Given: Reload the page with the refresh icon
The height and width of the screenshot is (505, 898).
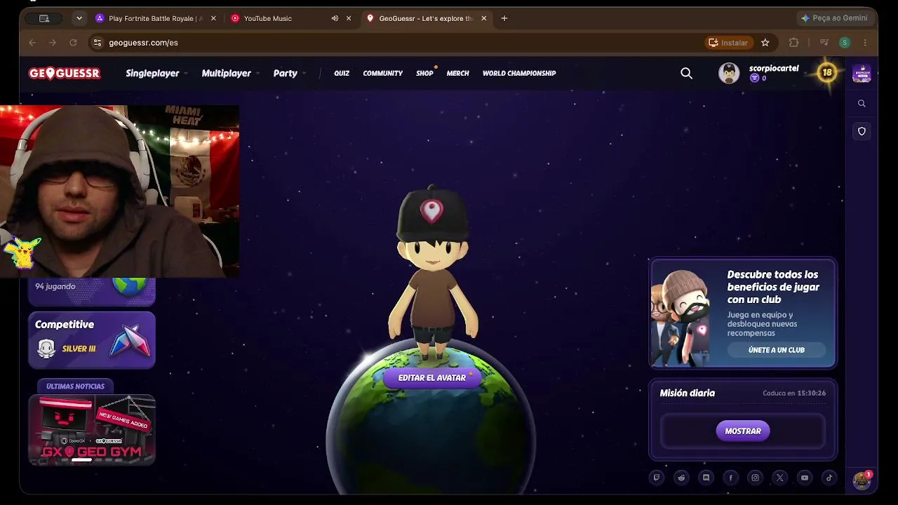Looking at the screenshot, I should 73,43.
